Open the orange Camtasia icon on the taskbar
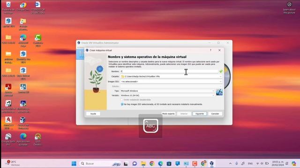 tap(195, 163)
